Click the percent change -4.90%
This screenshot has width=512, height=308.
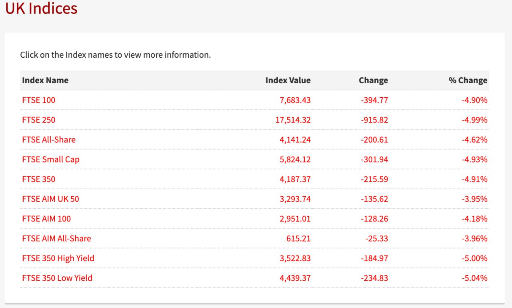[x=475, y=100]
